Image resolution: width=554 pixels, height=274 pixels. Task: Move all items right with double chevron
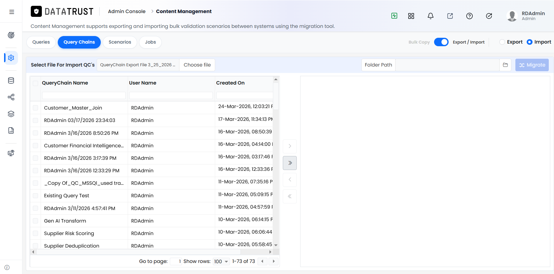pos(290,163)
